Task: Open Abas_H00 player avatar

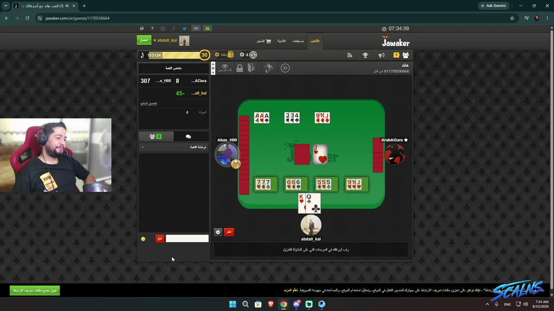Action: [x=226, y=155]
